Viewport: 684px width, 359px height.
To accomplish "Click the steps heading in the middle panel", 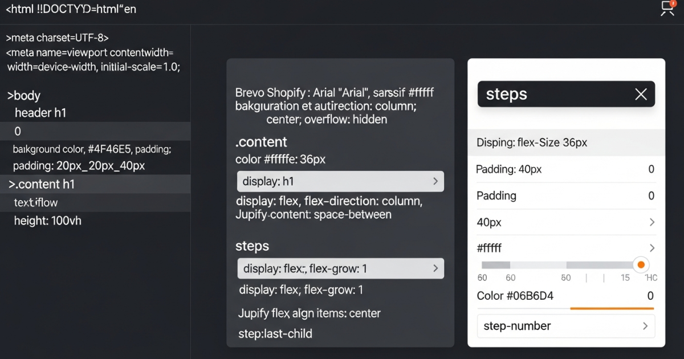I will click(253, 246).
